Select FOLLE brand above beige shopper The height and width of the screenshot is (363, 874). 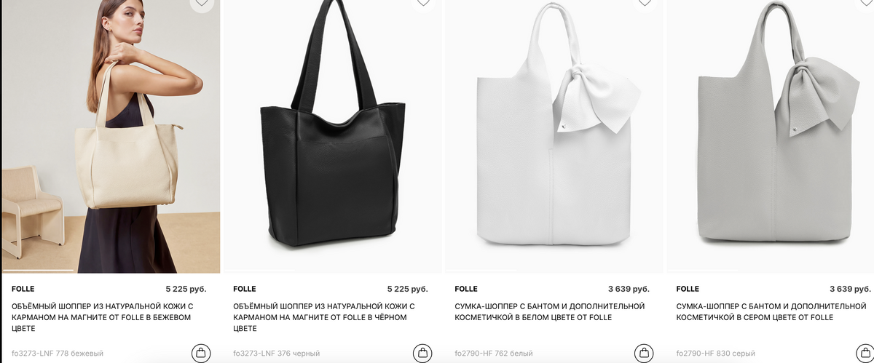(23, 289)
